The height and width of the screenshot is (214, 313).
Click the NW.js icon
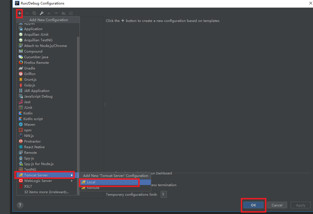coord(21,136)
